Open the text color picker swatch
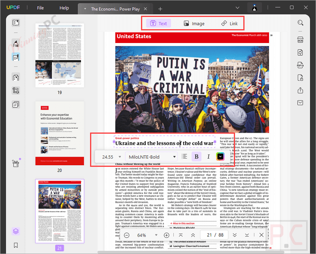Viewport: 316px width, 254px height. pyautogui.click(x=220, y=157)
